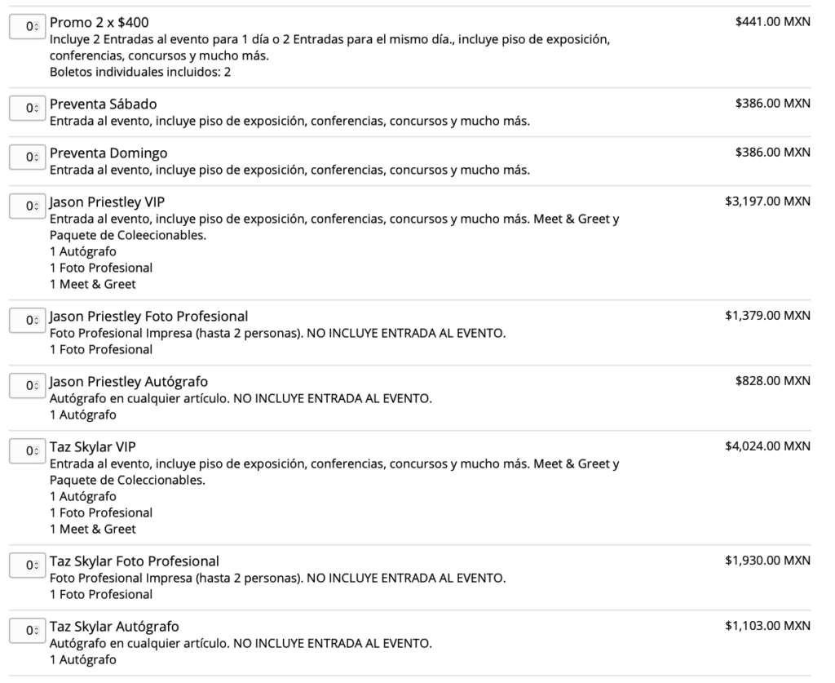Click the Preventa Domingo ticket name
The height and width of the screenshot is (683, 835).
coord(108,153)
